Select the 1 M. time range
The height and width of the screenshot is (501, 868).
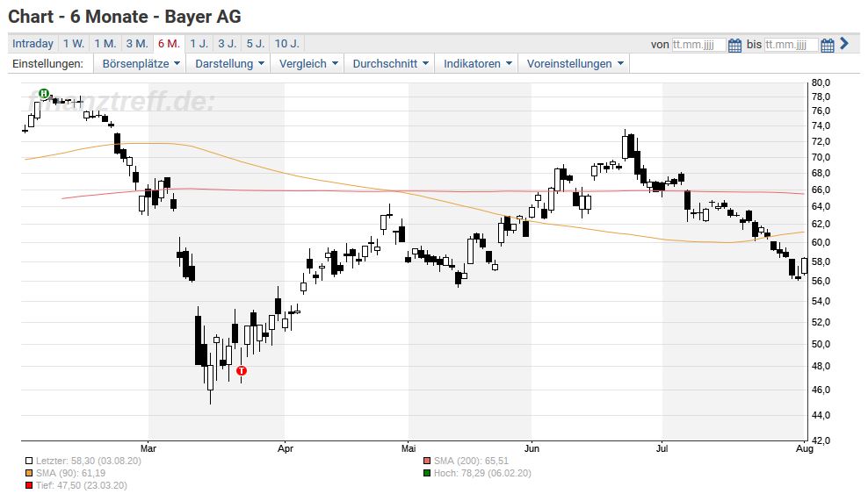(x=105, y=43)
